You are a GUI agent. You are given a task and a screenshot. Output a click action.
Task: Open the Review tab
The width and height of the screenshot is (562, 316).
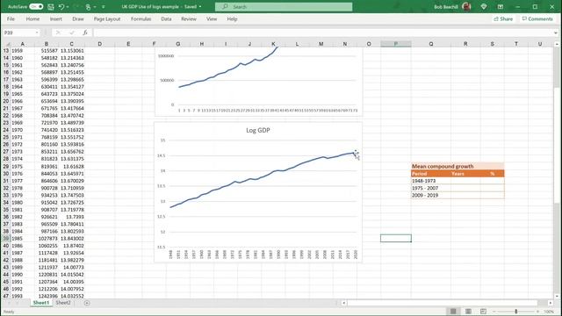click(x=189, y=19)
